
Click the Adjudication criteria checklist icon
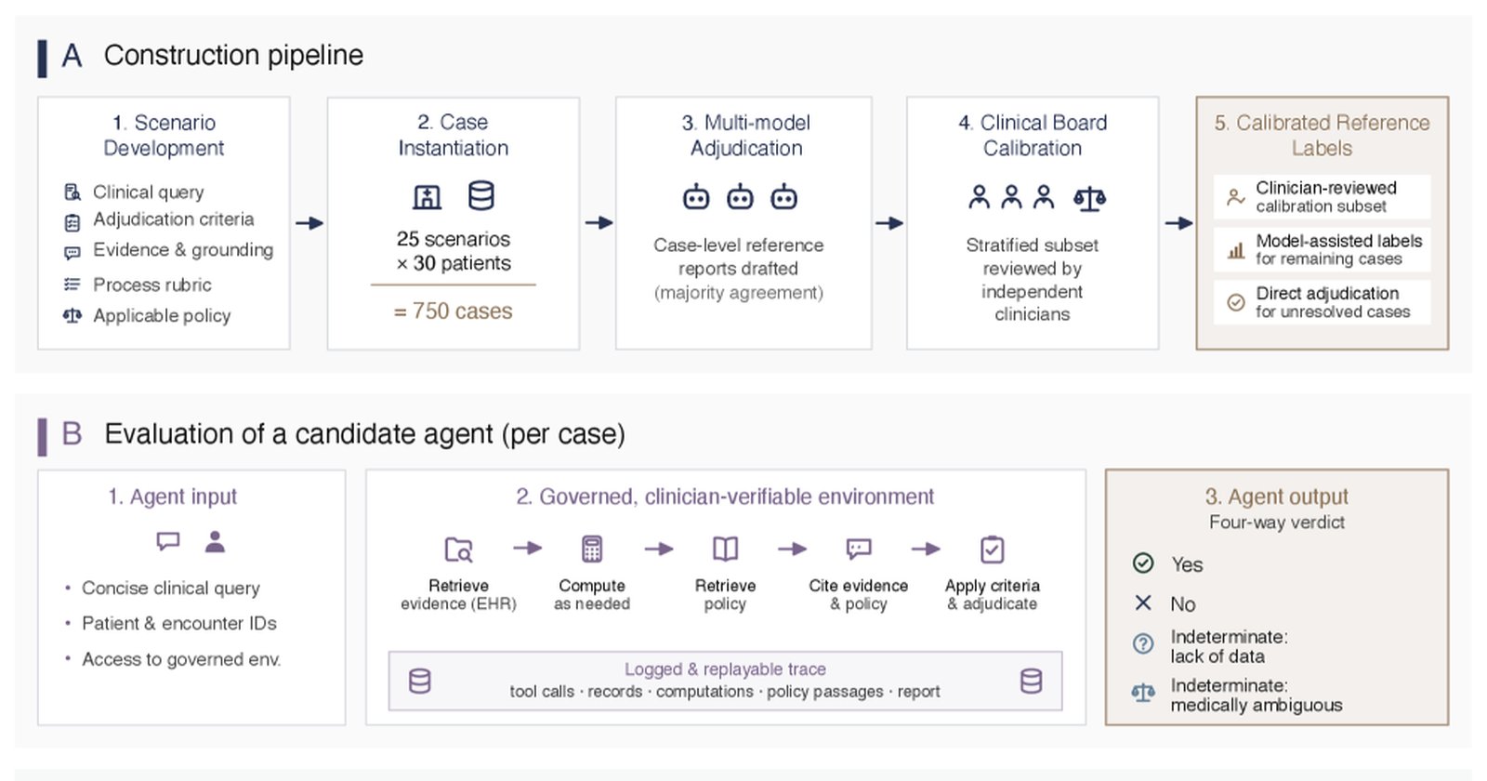pos(72,223)
